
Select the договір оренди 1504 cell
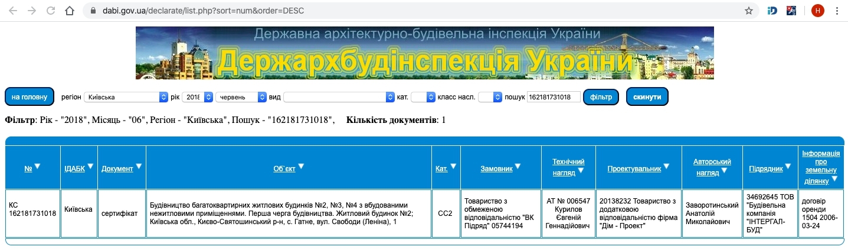[x=821, y=213]
